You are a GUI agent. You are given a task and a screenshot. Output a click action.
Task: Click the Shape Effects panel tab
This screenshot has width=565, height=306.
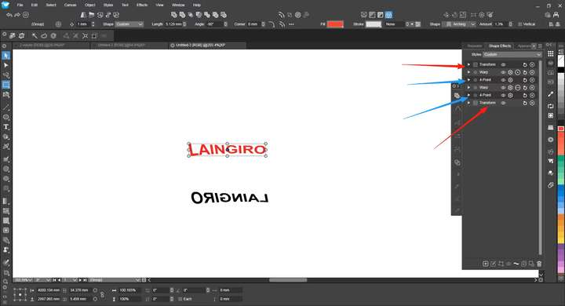(500, 46)
